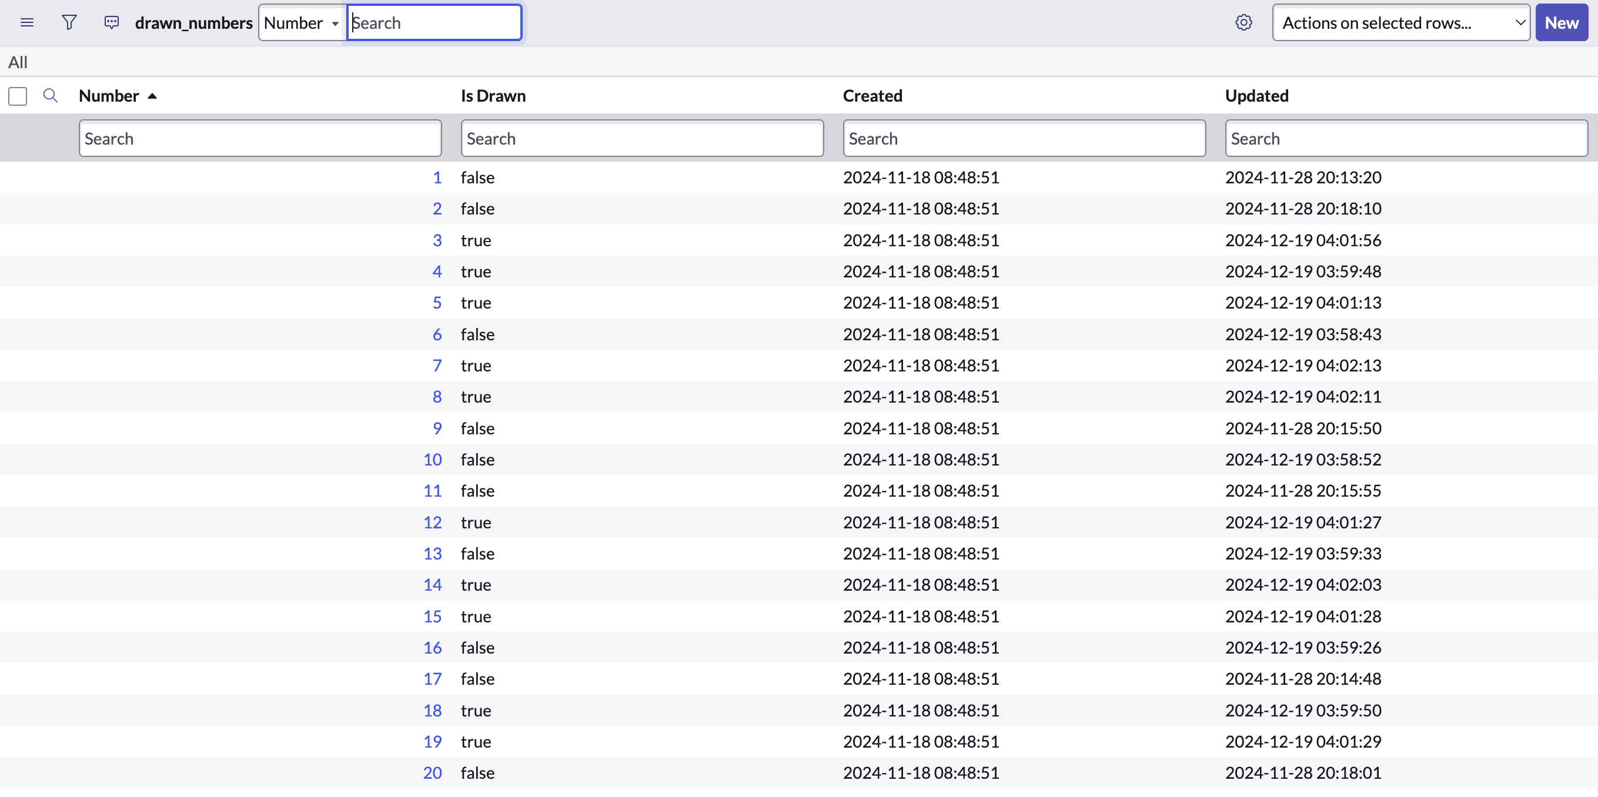Check the select all rows checkbox
Image resolution: width=1598 pixels, height=797 pixels.
coord(18,96)
